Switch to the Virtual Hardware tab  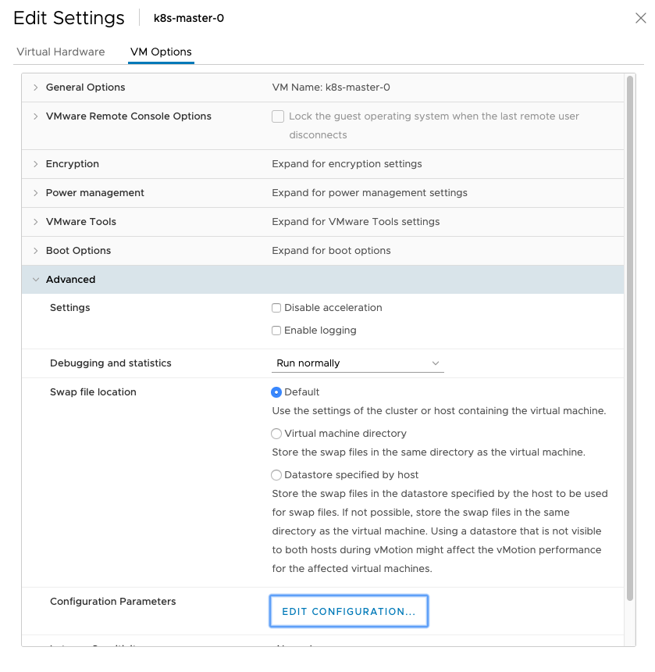coord(60,52)
